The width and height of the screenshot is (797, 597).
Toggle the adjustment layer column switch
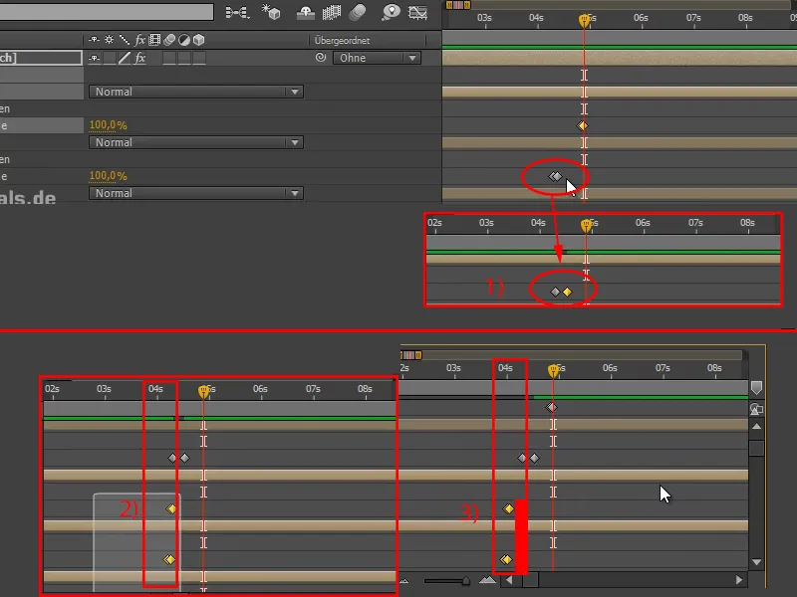click(183, 39)
